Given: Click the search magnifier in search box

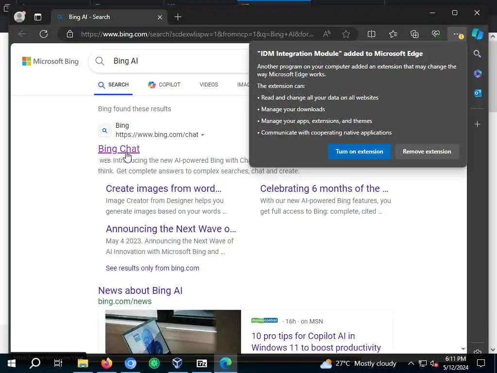Looking at the screenshot, I should point(99,61).
